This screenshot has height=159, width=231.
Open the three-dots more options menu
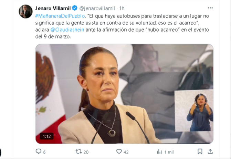tap(210, 8)
